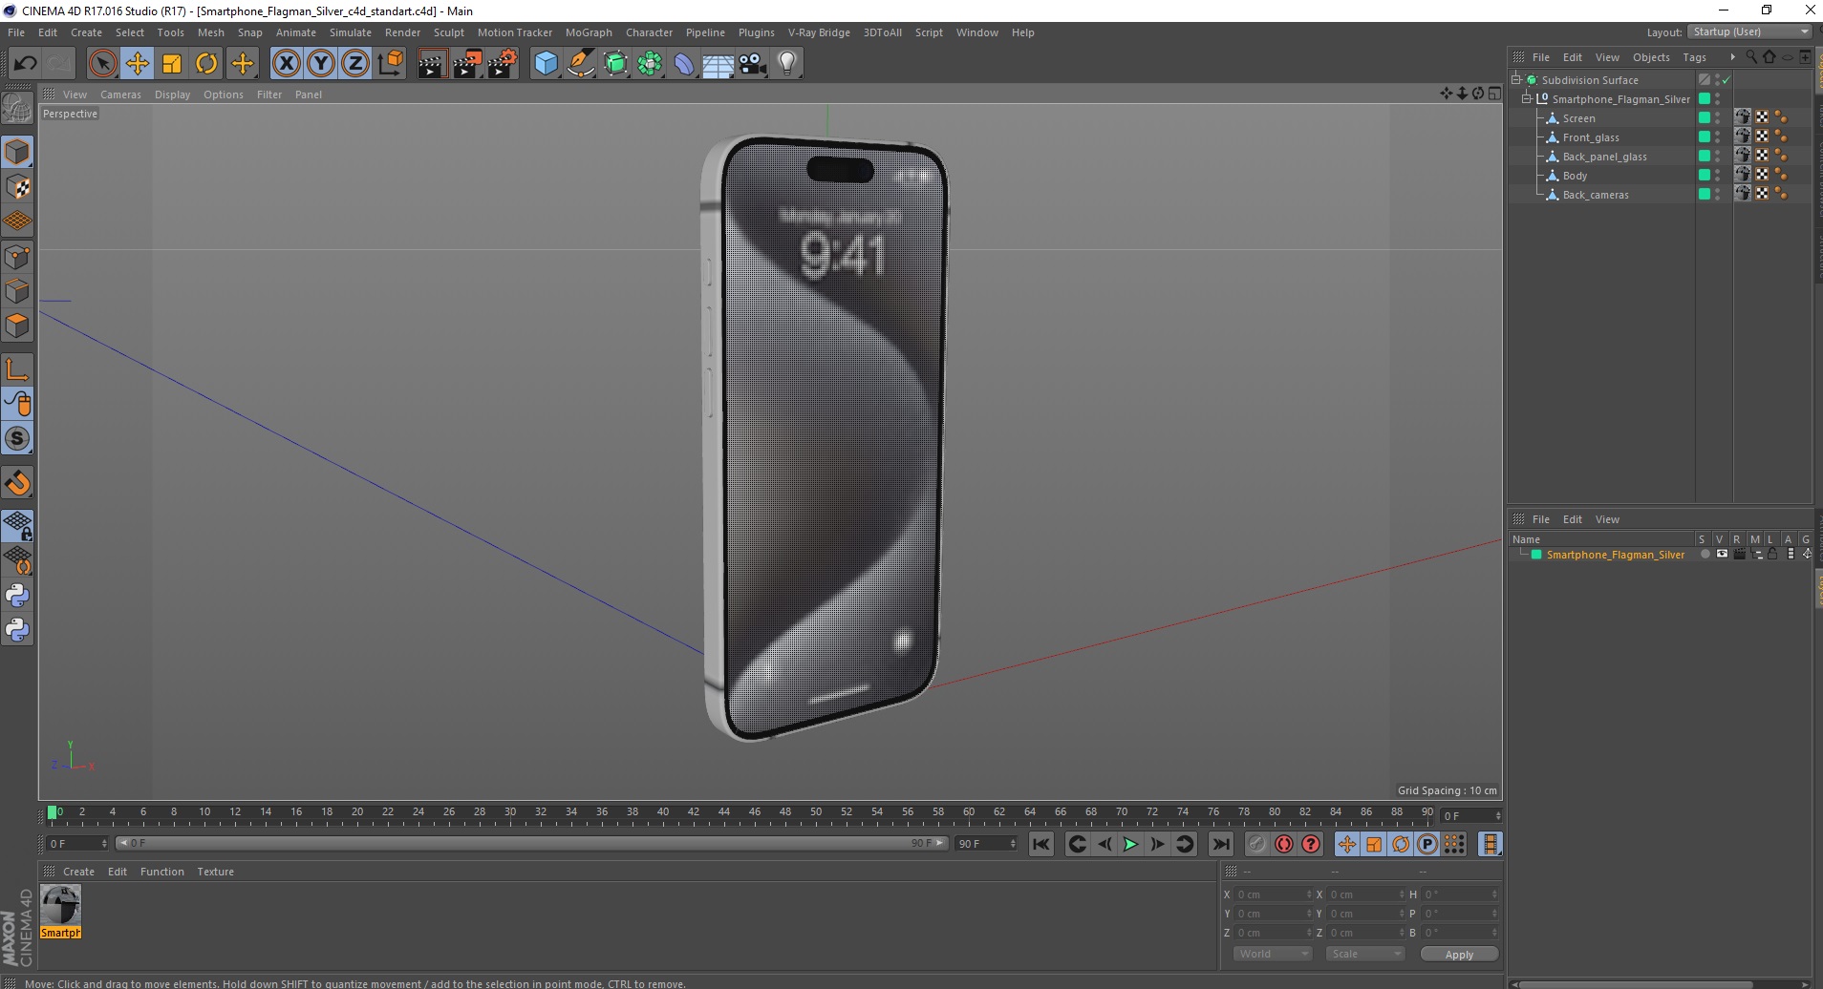Switch to Polygons mode
Viewport: 1823px width, 989px height.
click(17, 326)
